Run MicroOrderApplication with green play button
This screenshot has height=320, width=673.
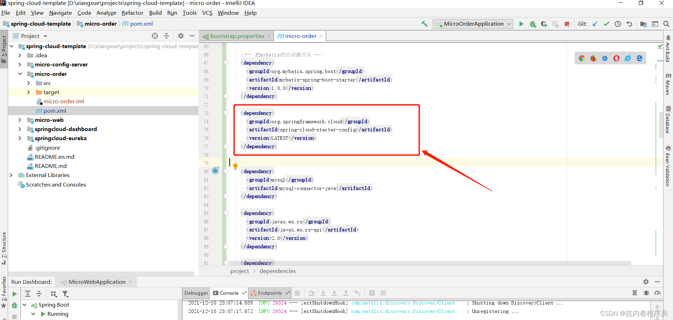click(522, 24)
